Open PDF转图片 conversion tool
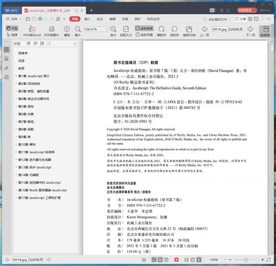This screenshot has height=266, width=276. 52,31
